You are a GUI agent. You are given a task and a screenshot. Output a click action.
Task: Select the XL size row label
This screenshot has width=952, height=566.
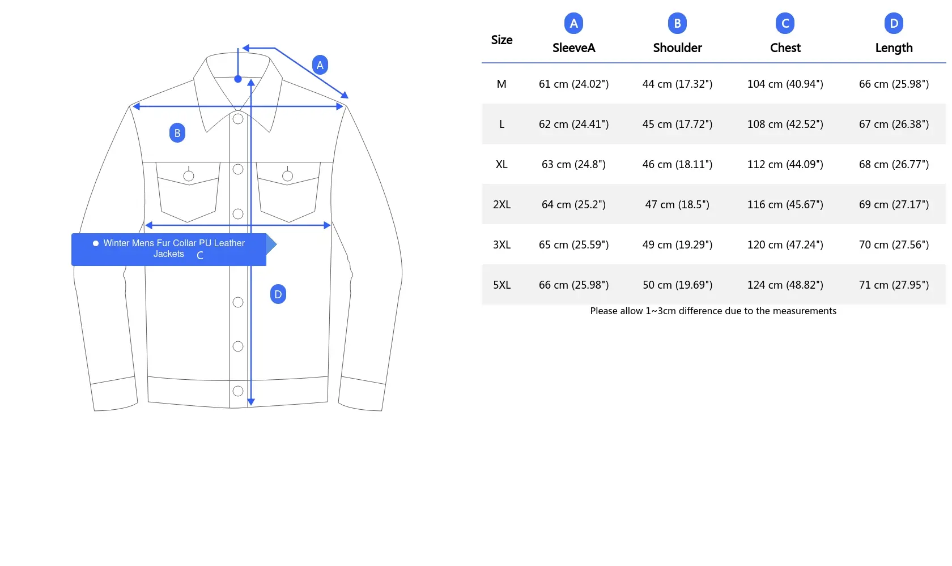[x=501, y=164]
